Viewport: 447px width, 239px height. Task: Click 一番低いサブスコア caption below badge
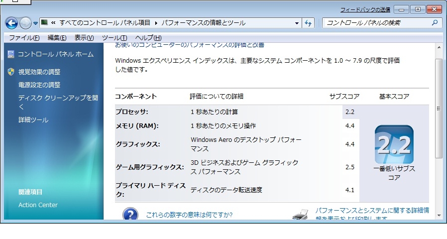(394, 173)
